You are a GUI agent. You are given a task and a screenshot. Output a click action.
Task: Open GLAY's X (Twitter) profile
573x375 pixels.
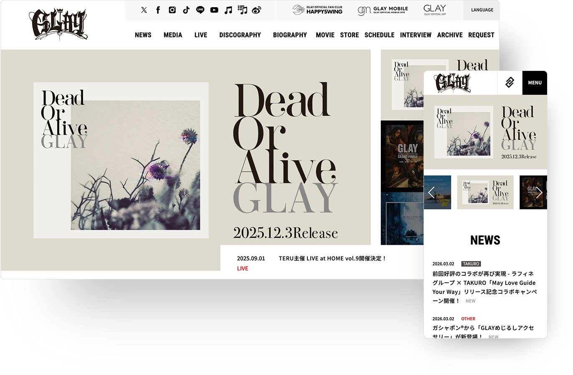point(144,10)
